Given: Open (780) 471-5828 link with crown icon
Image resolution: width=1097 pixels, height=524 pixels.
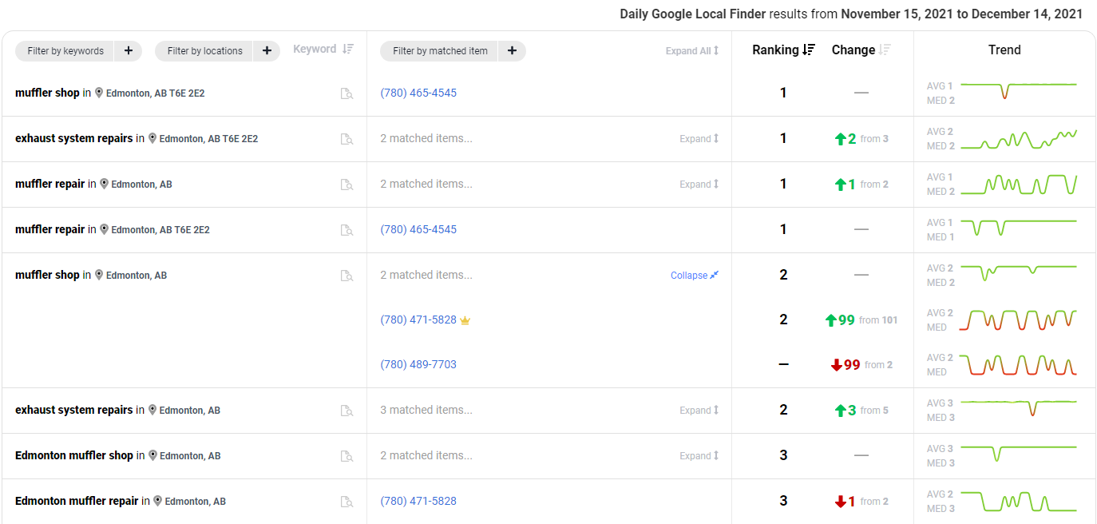Looking at the screenshot, I should [418, 320].
